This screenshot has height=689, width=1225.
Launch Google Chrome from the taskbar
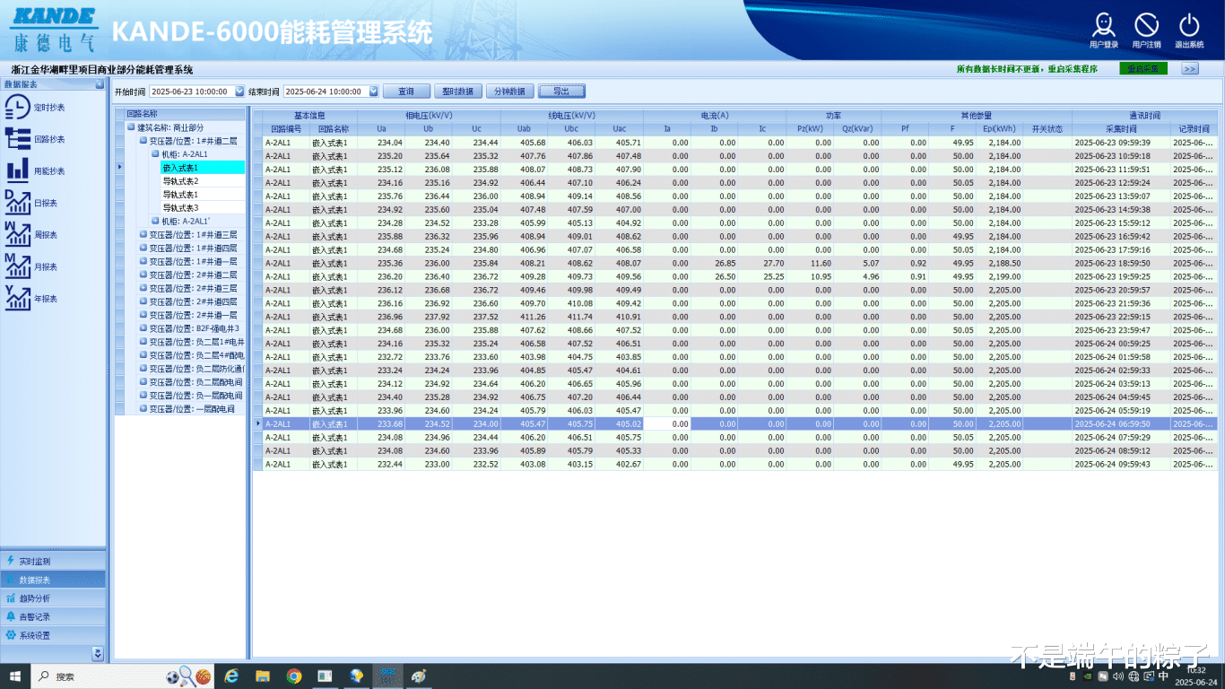(294, 676)
